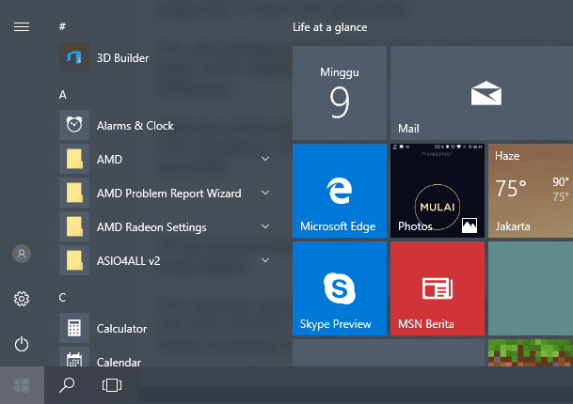The height and width of the screenshot is (404, 573).
Task: Open Task View on the taskbar
Action: click(x=112, y=385)
